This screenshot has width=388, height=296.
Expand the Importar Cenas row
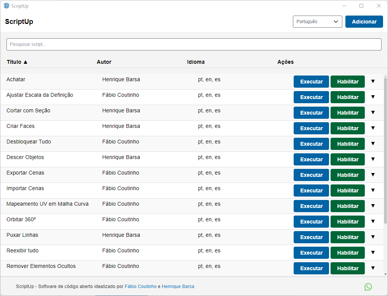tap(373, 191)
